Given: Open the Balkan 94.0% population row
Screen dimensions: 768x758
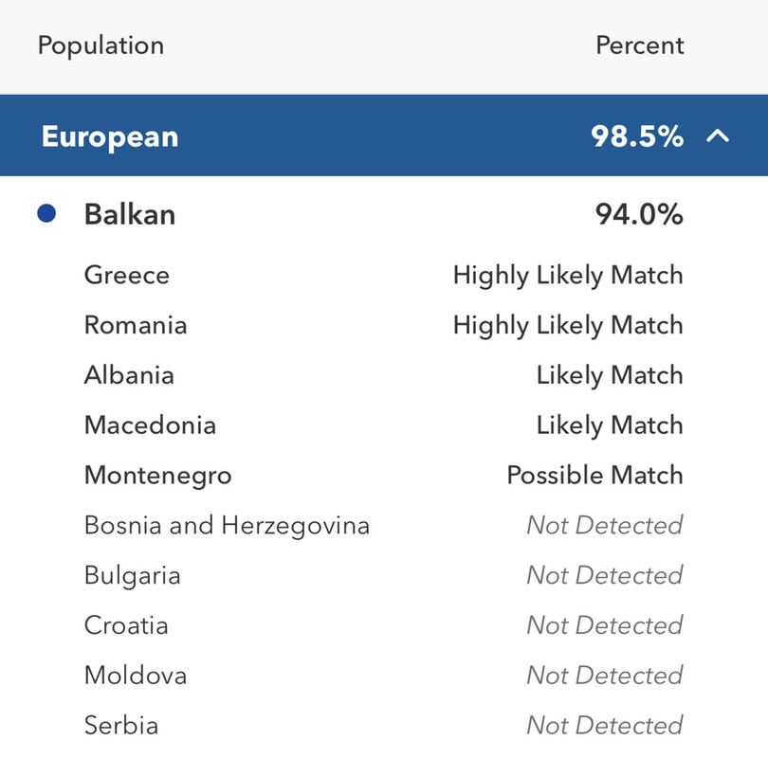Looking at the screenshot, I should (384, 214).
